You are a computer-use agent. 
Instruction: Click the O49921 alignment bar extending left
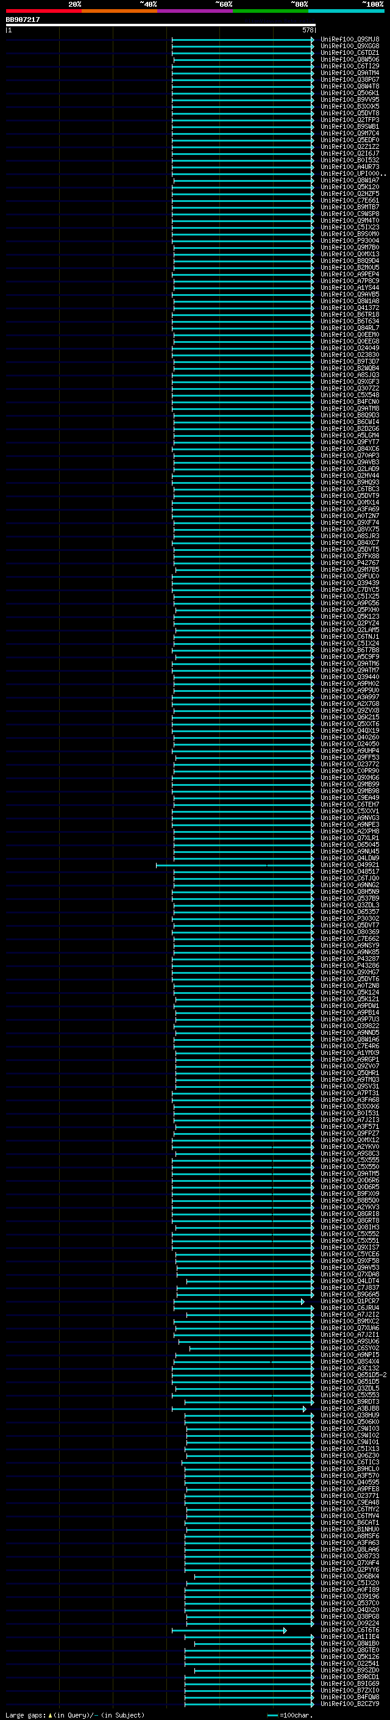pos(235,865)
